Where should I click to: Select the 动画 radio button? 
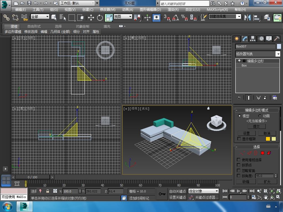[x=260, y=116]
